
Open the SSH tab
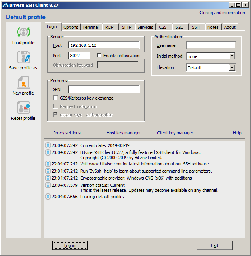tap(196, 27)
